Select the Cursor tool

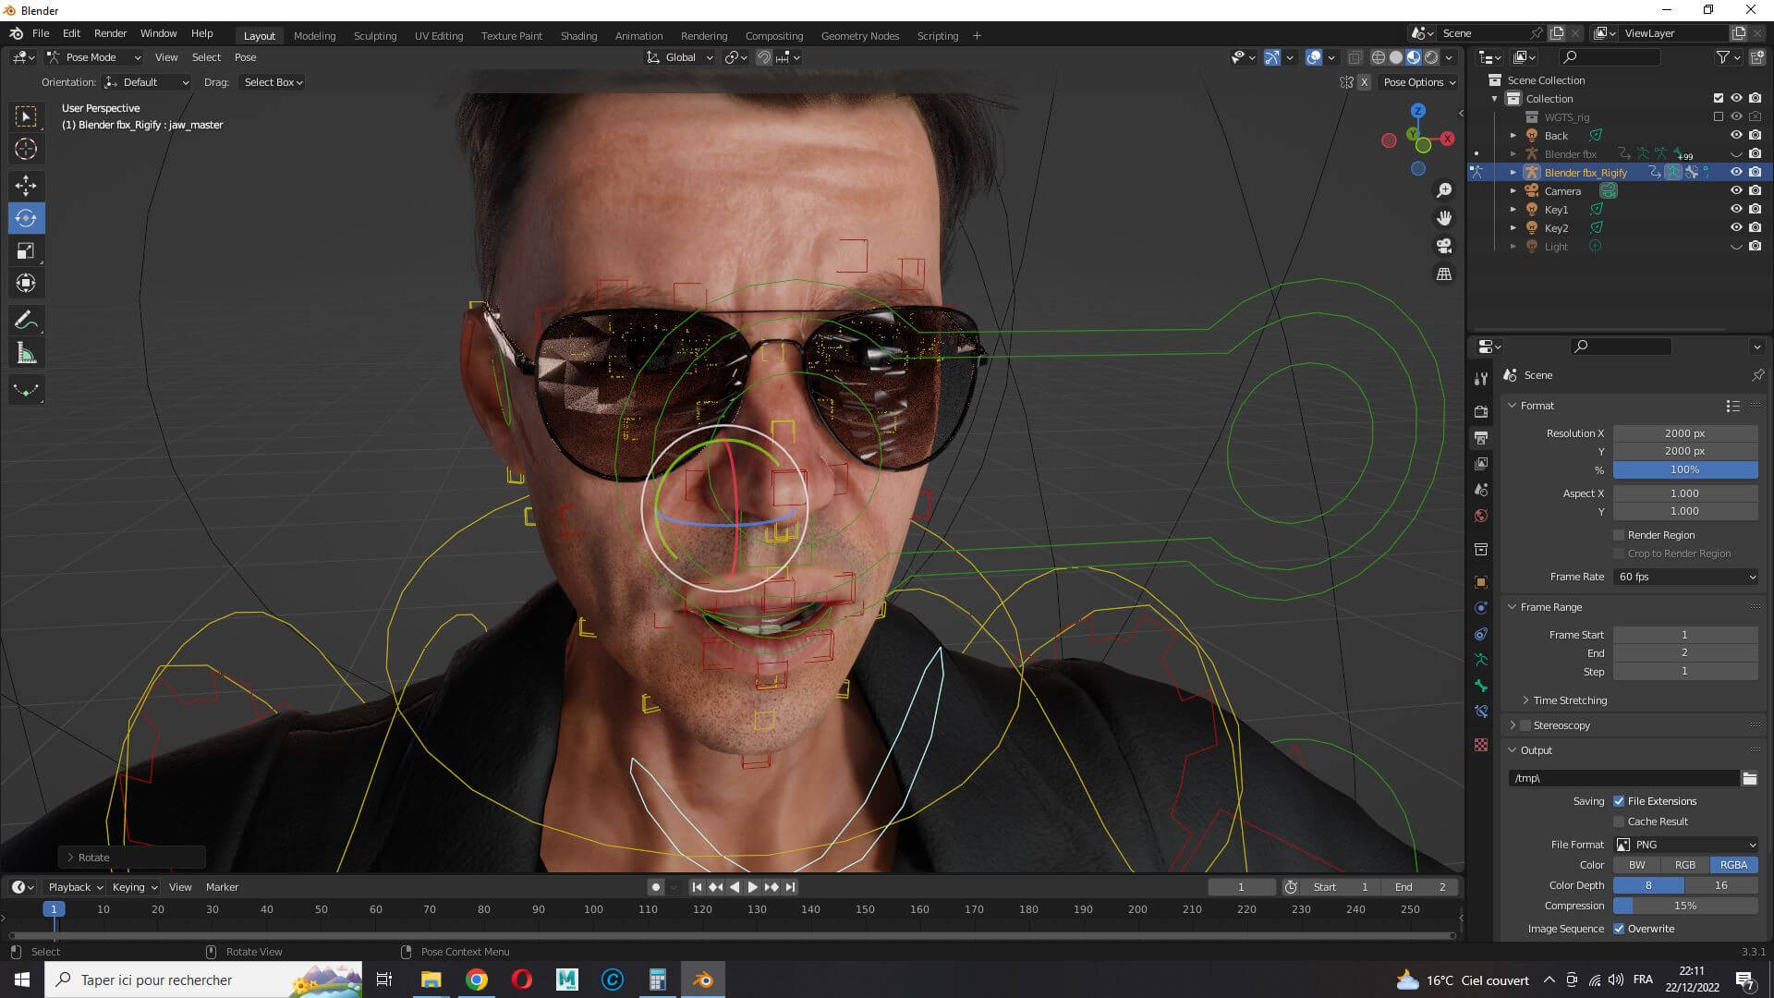tap(26, 149)
